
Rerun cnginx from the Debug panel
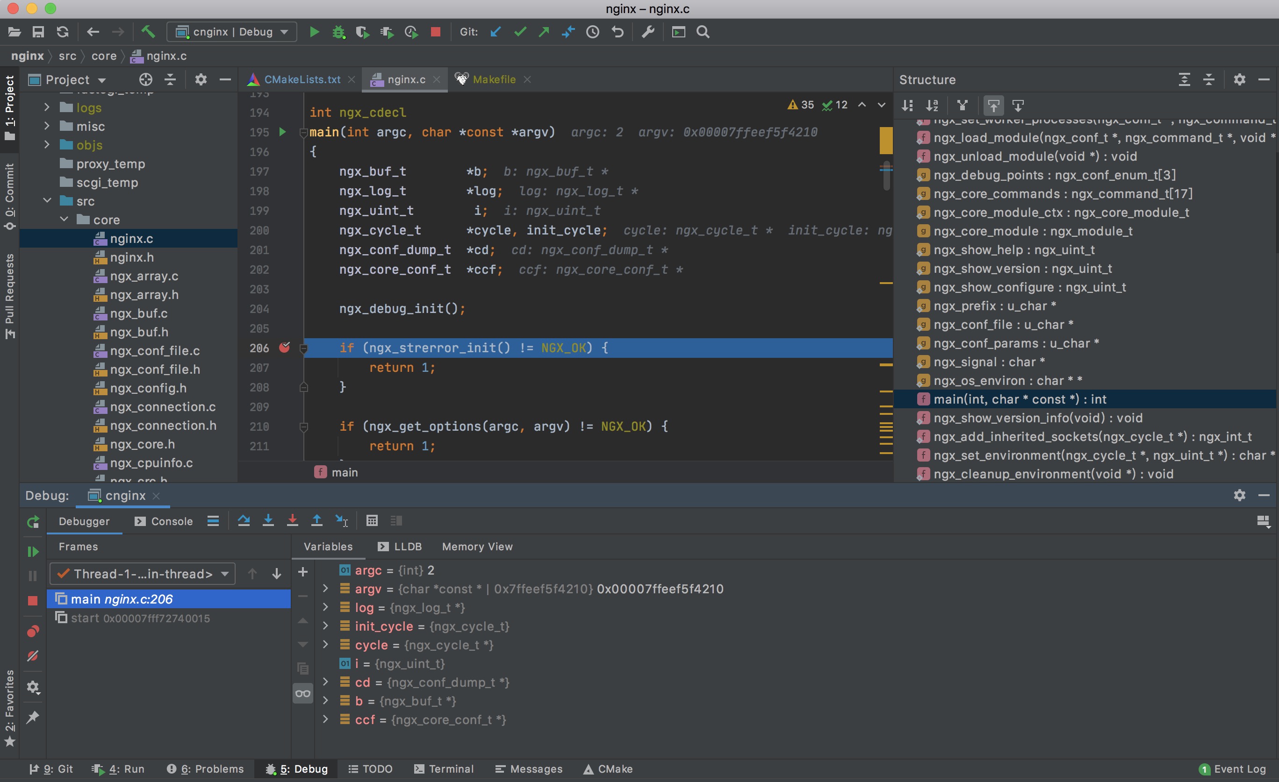tap(33, 522)
